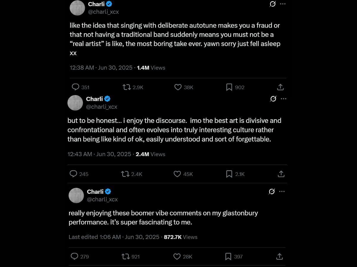Reply to the 'enjoy the discourse' tweet
Viewport: 357px width, 267px height.
[73, 174]
